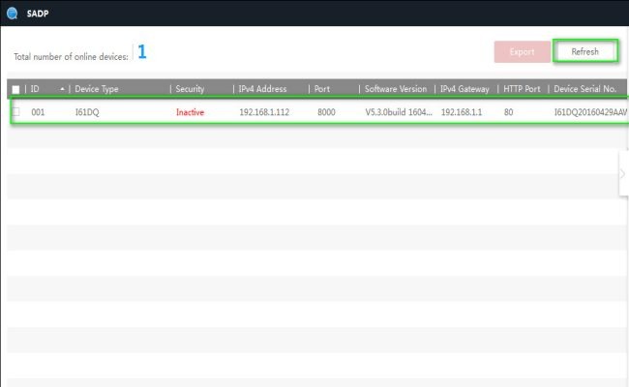Sort by the Security column header
This screenshot has height=387, width=629.
tap(190, 89)
